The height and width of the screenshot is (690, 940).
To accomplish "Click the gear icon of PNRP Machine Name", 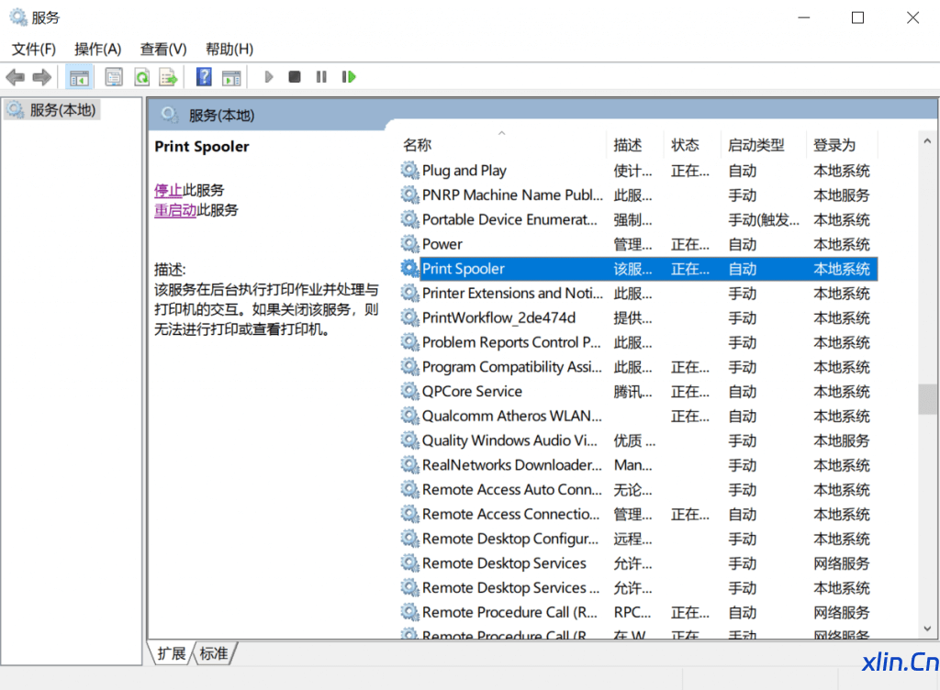I will pos(410,195).
